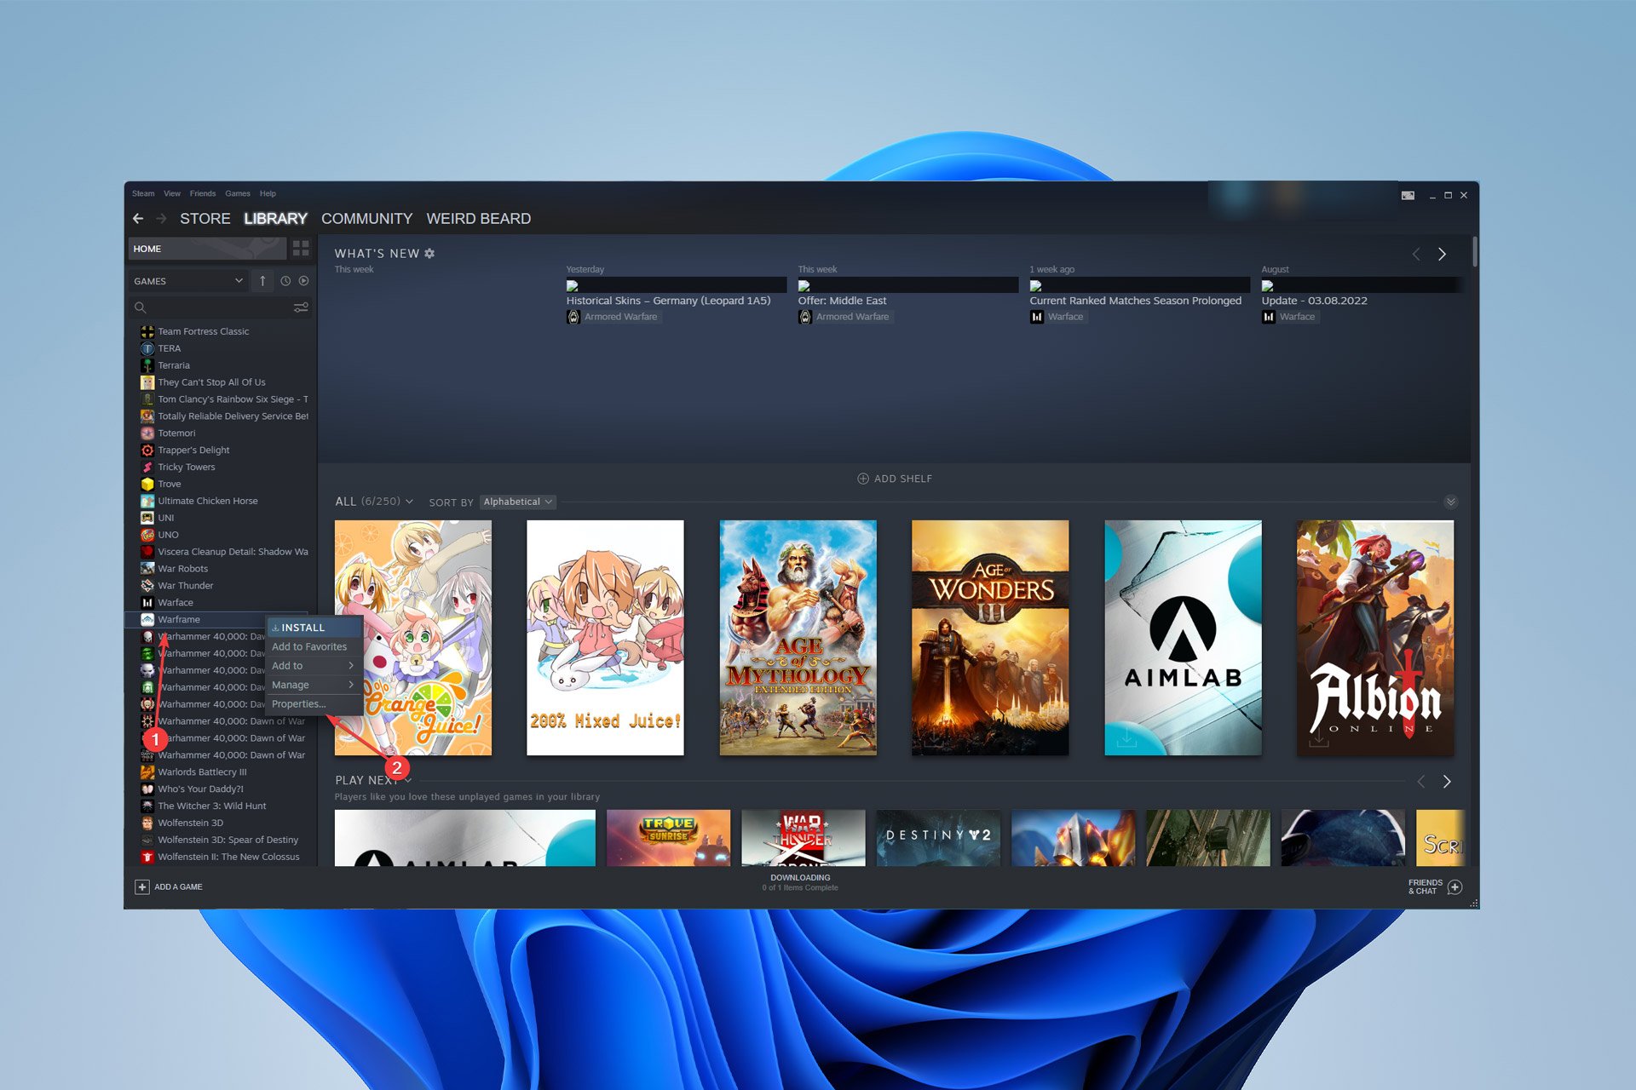Screen dimensions: 1636x1090
Task: Open Historical Skins Germany news item
Action: pos(669,301)
